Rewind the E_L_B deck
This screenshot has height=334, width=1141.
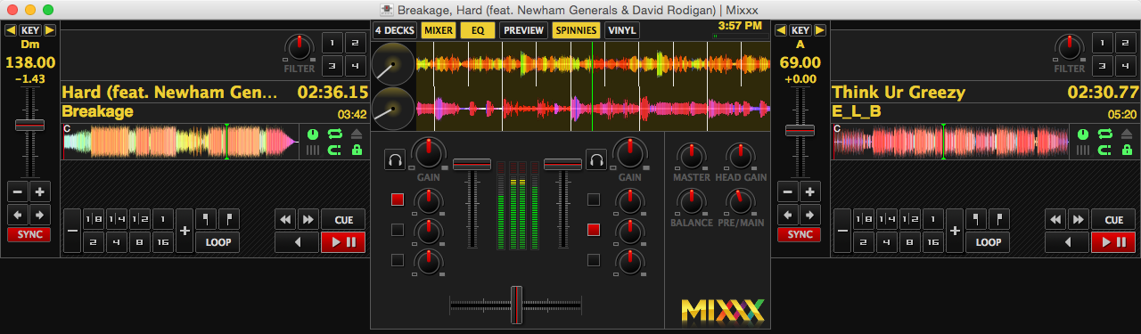click(x=1055, y=219)
